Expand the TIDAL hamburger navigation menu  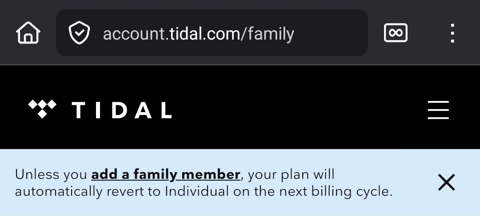[x=438, y=110]
